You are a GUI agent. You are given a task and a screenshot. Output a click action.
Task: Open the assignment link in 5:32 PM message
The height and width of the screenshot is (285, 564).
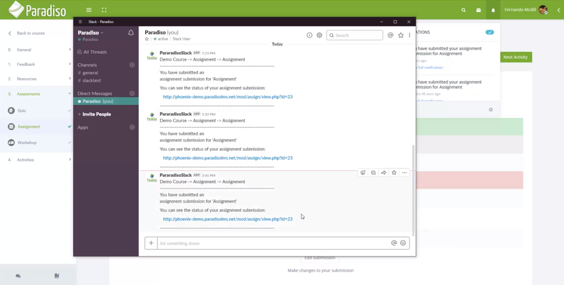(x=228, y=158)
